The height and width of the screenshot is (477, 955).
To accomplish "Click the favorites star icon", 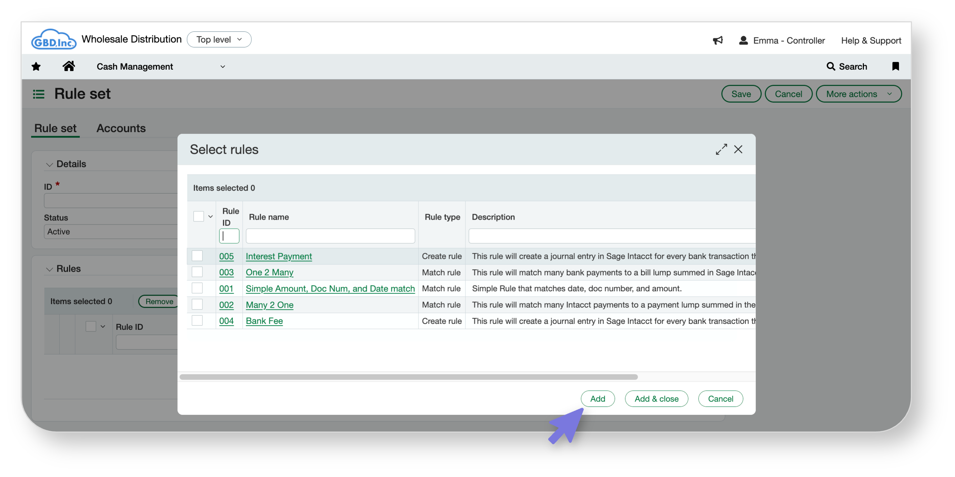I will [36, 67].
